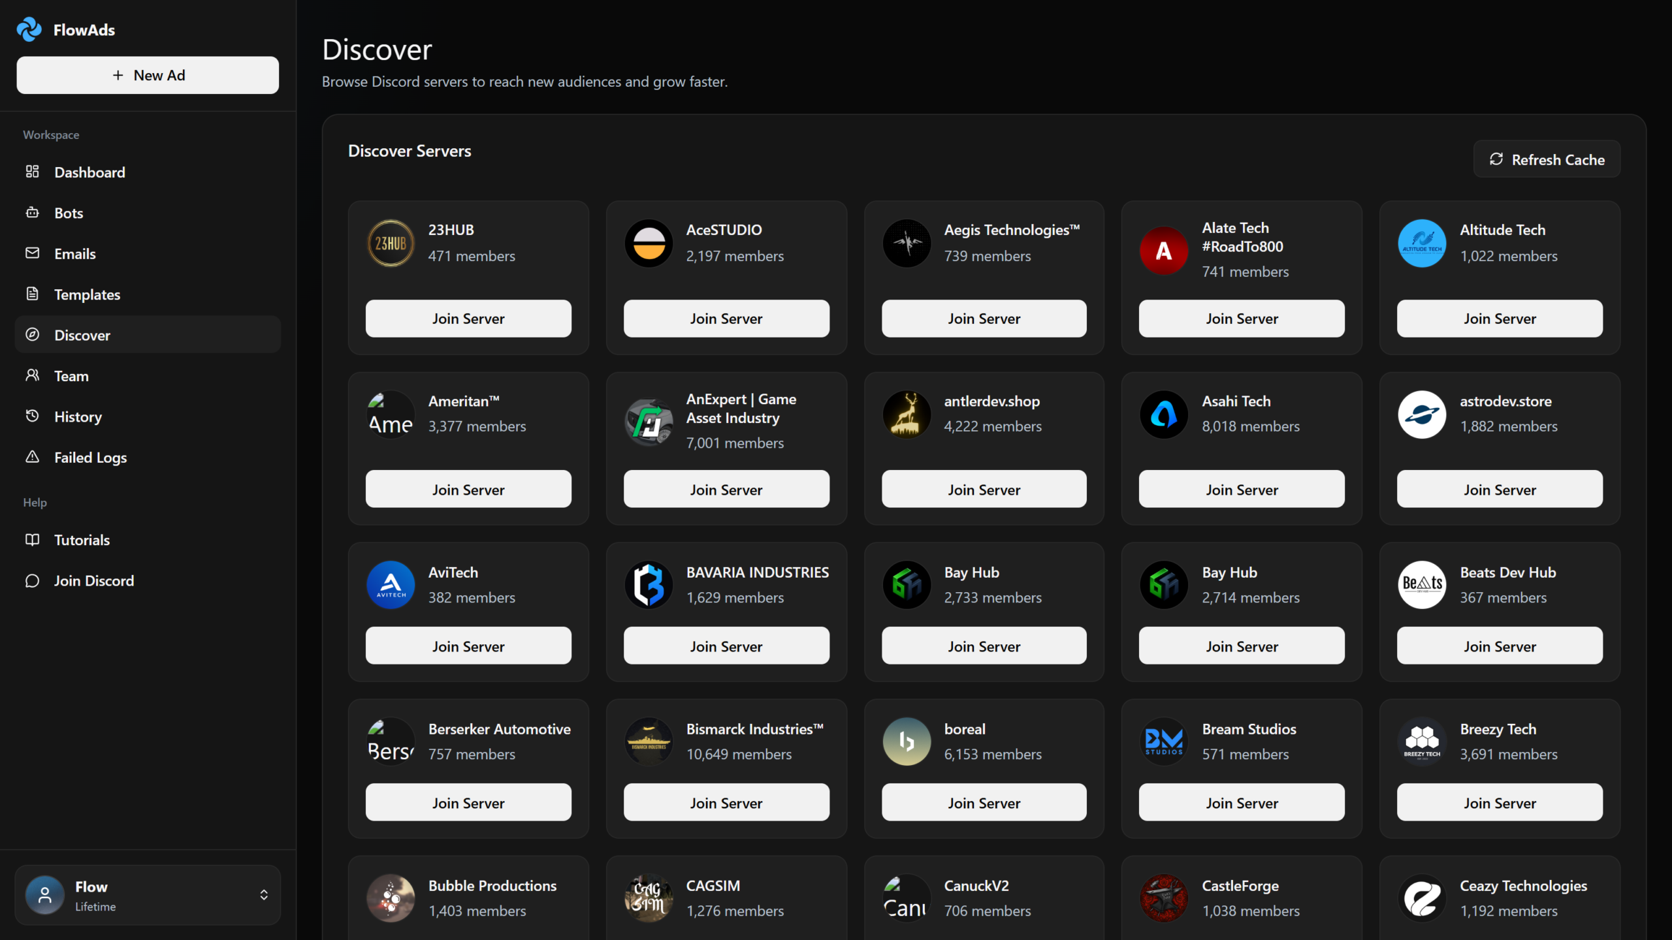Join Bay Hub with 2,714 members

click(x=1242, y=646)
